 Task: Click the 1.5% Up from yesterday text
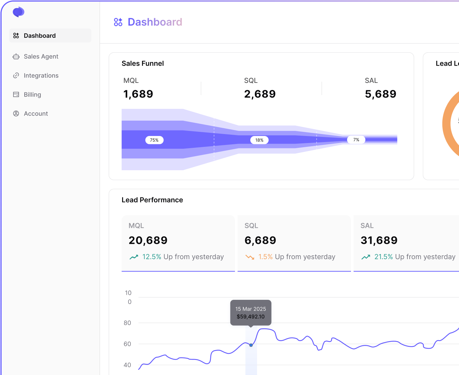pos(297,257)
